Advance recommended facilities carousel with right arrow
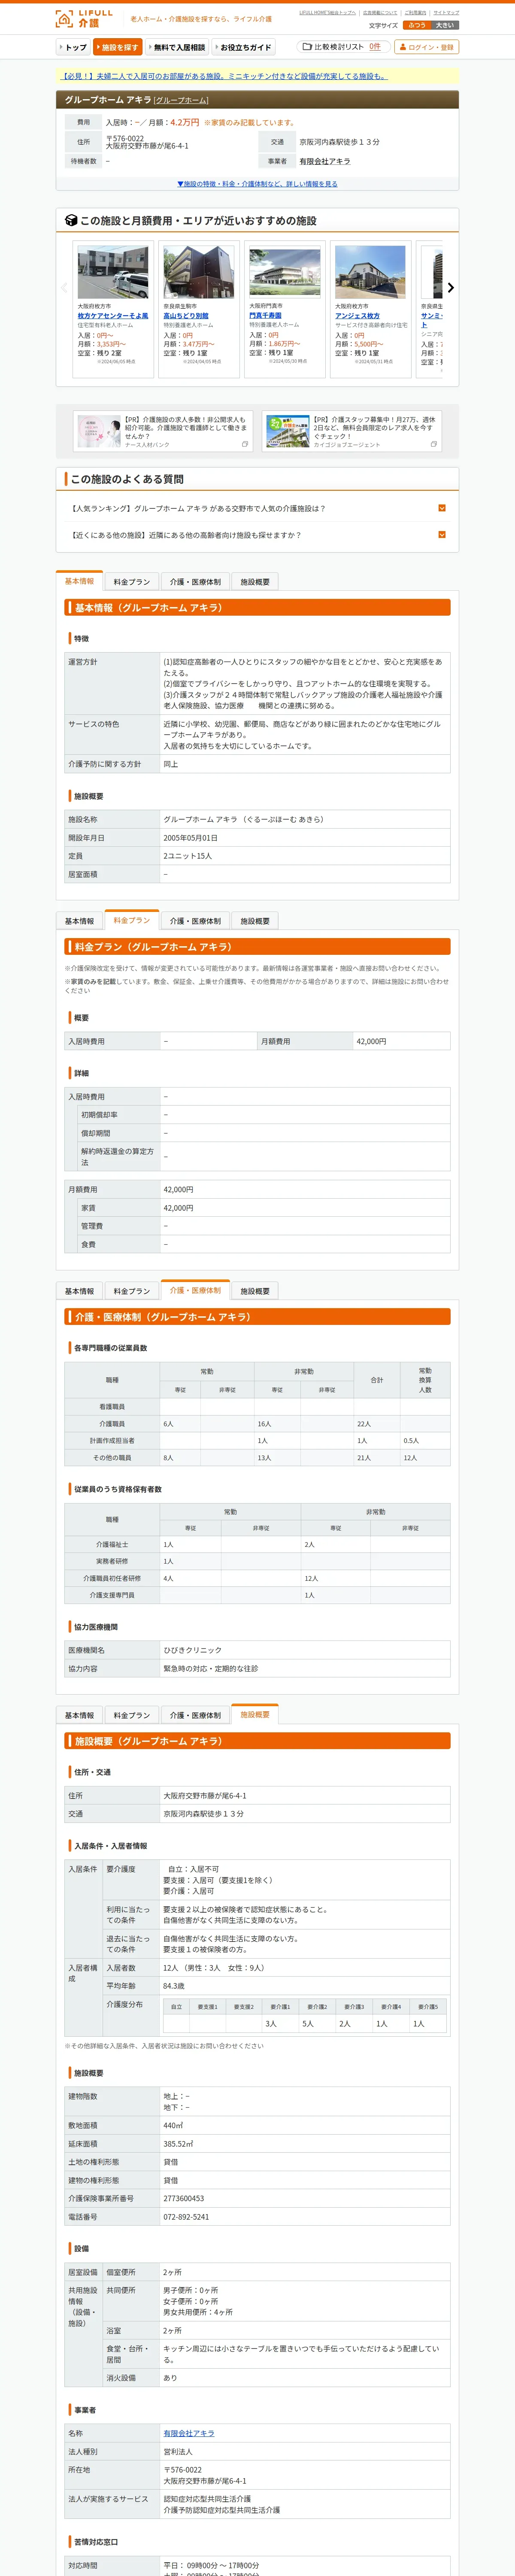Viewport: 515px width, 2576px height. pos(450,288)
